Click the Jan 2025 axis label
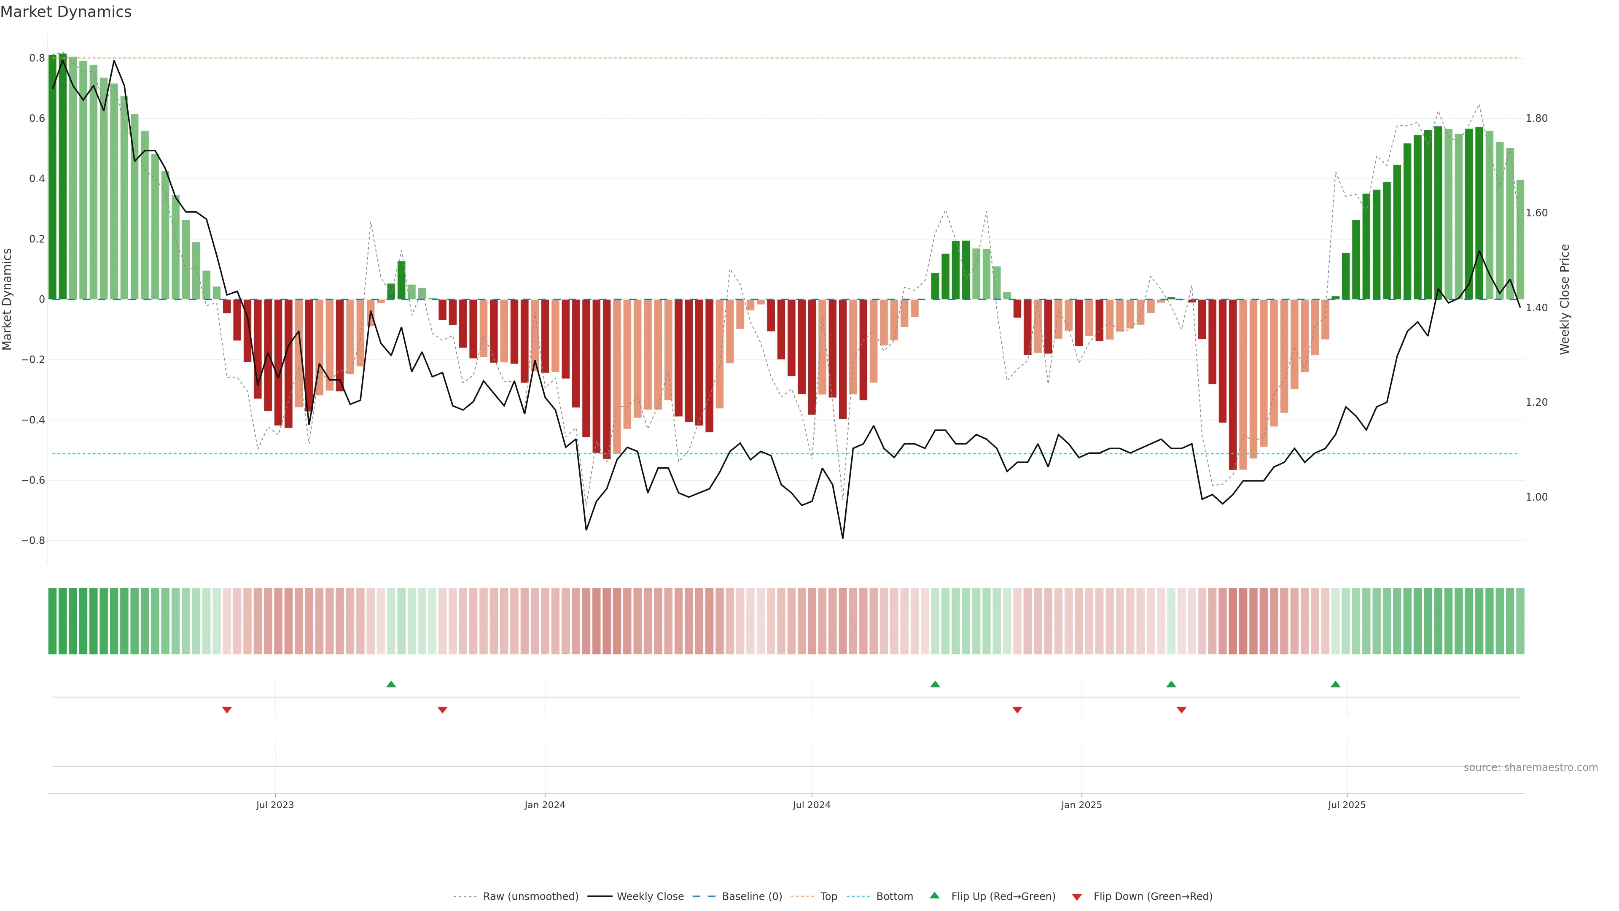 [1081, 805]
